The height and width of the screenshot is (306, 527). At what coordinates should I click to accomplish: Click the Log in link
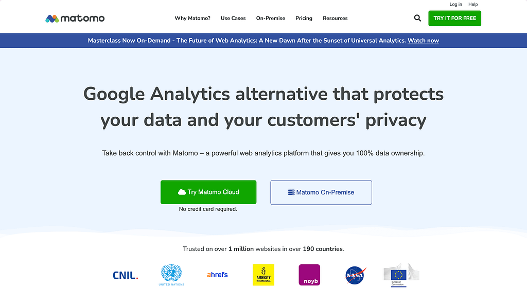tap(455, 4)
